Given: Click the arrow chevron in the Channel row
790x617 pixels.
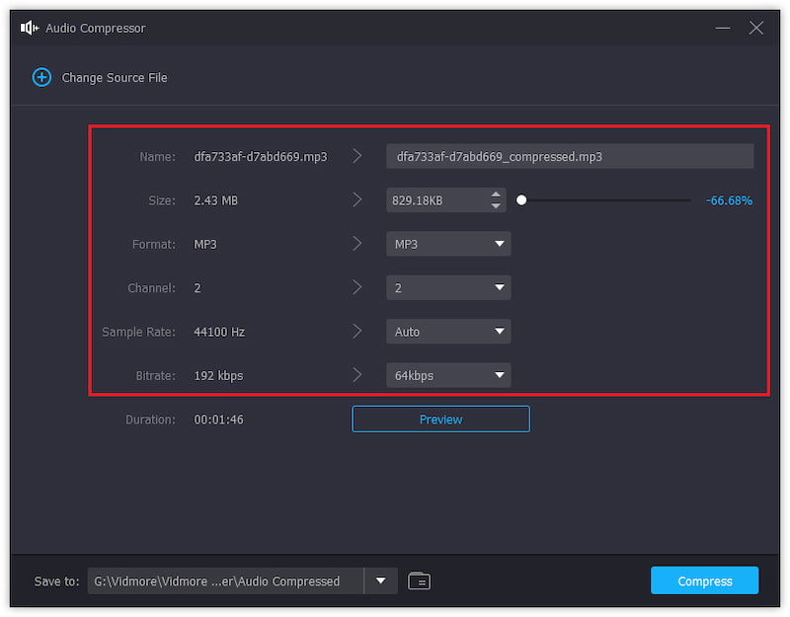Looking at the screenshot, I should click(357, 287).
